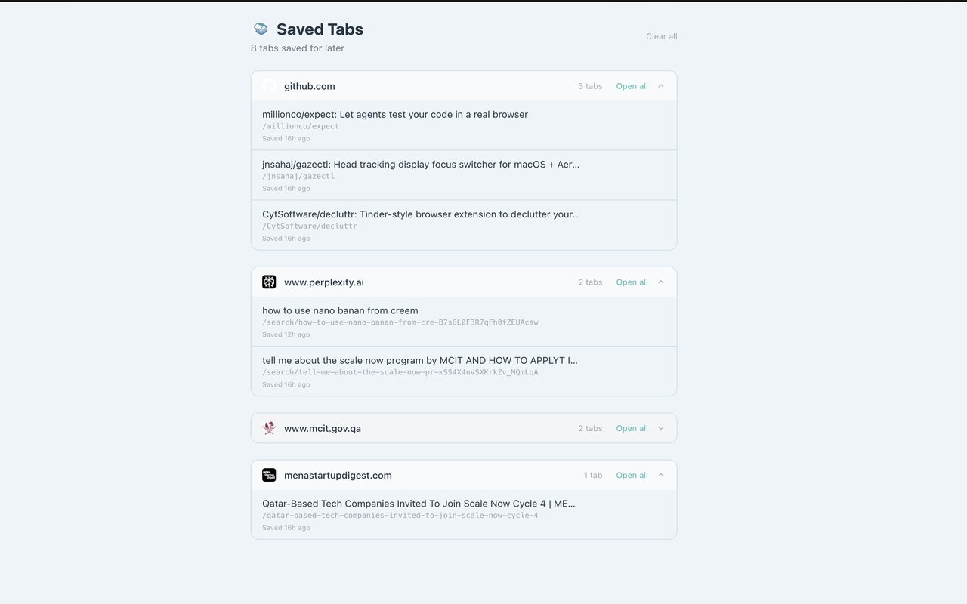Collapse the www.perplexity.ai group
Viewport: 967px width, 604px height.
click(x=661, y=282)
